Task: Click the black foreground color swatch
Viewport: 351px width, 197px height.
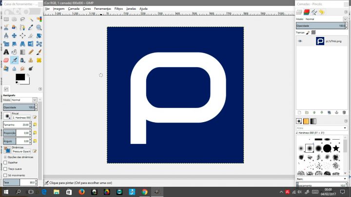Action: (x=19, y=77)
